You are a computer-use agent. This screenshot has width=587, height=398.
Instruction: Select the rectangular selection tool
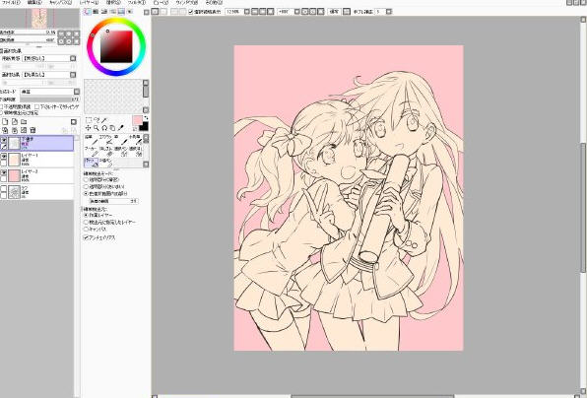pyautogui.click(x=89, y=120)
